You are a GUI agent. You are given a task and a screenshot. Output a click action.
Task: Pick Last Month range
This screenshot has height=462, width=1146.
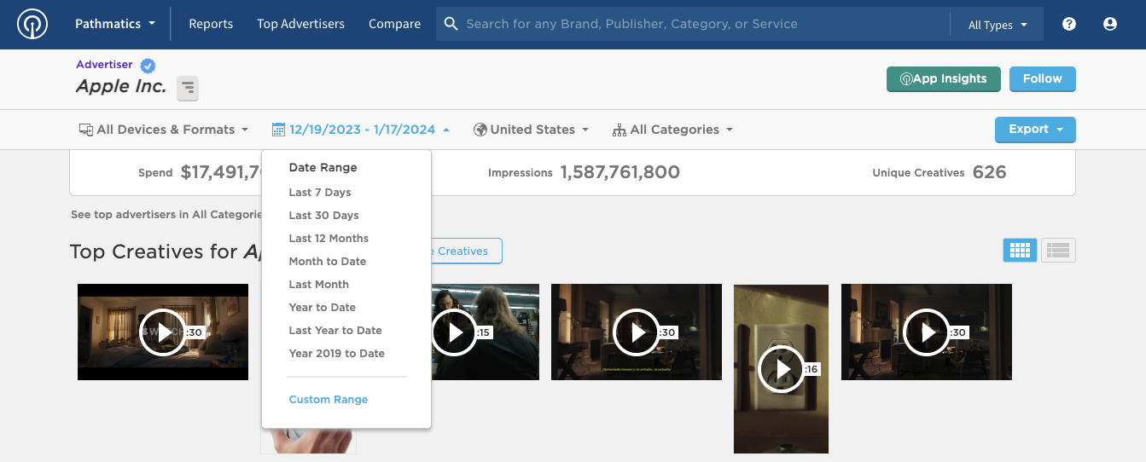pyautogui.click(x=318, y=284)
